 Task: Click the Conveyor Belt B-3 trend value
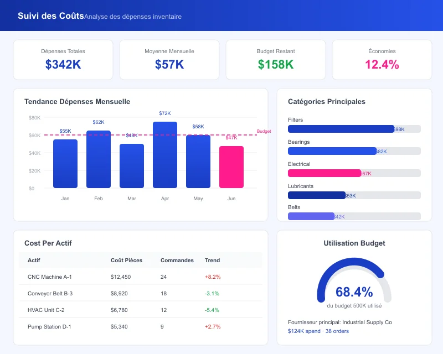click(212, 293)
